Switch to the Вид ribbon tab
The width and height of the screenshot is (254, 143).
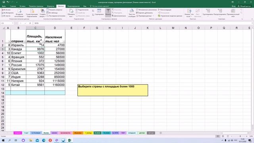[85, 6]
